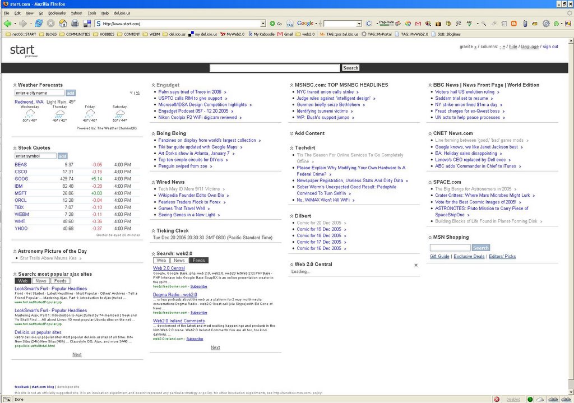Click the Google logo on the toolbar
This screenshot has height=403, width=574.
click(305, 24)
